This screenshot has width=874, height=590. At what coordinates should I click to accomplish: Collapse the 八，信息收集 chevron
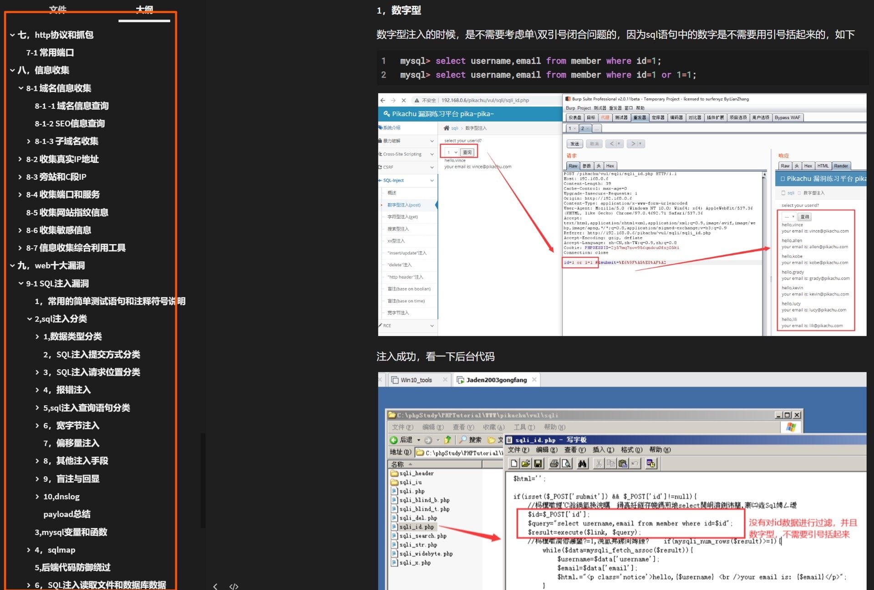coord(12,71)
